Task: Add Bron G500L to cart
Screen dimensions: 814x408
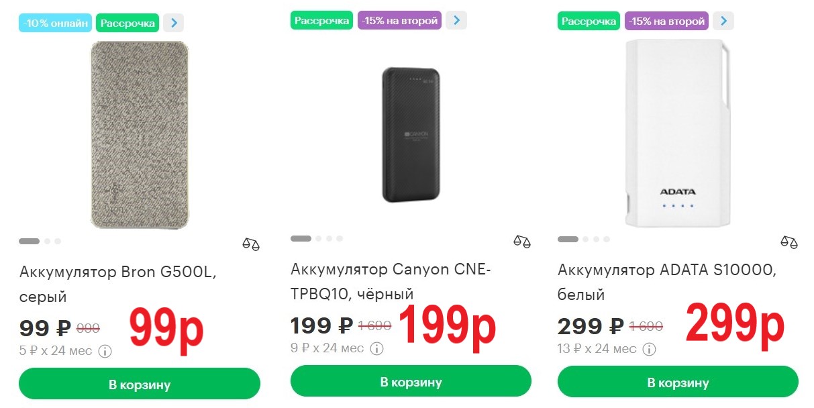Action: coord(140,385)
